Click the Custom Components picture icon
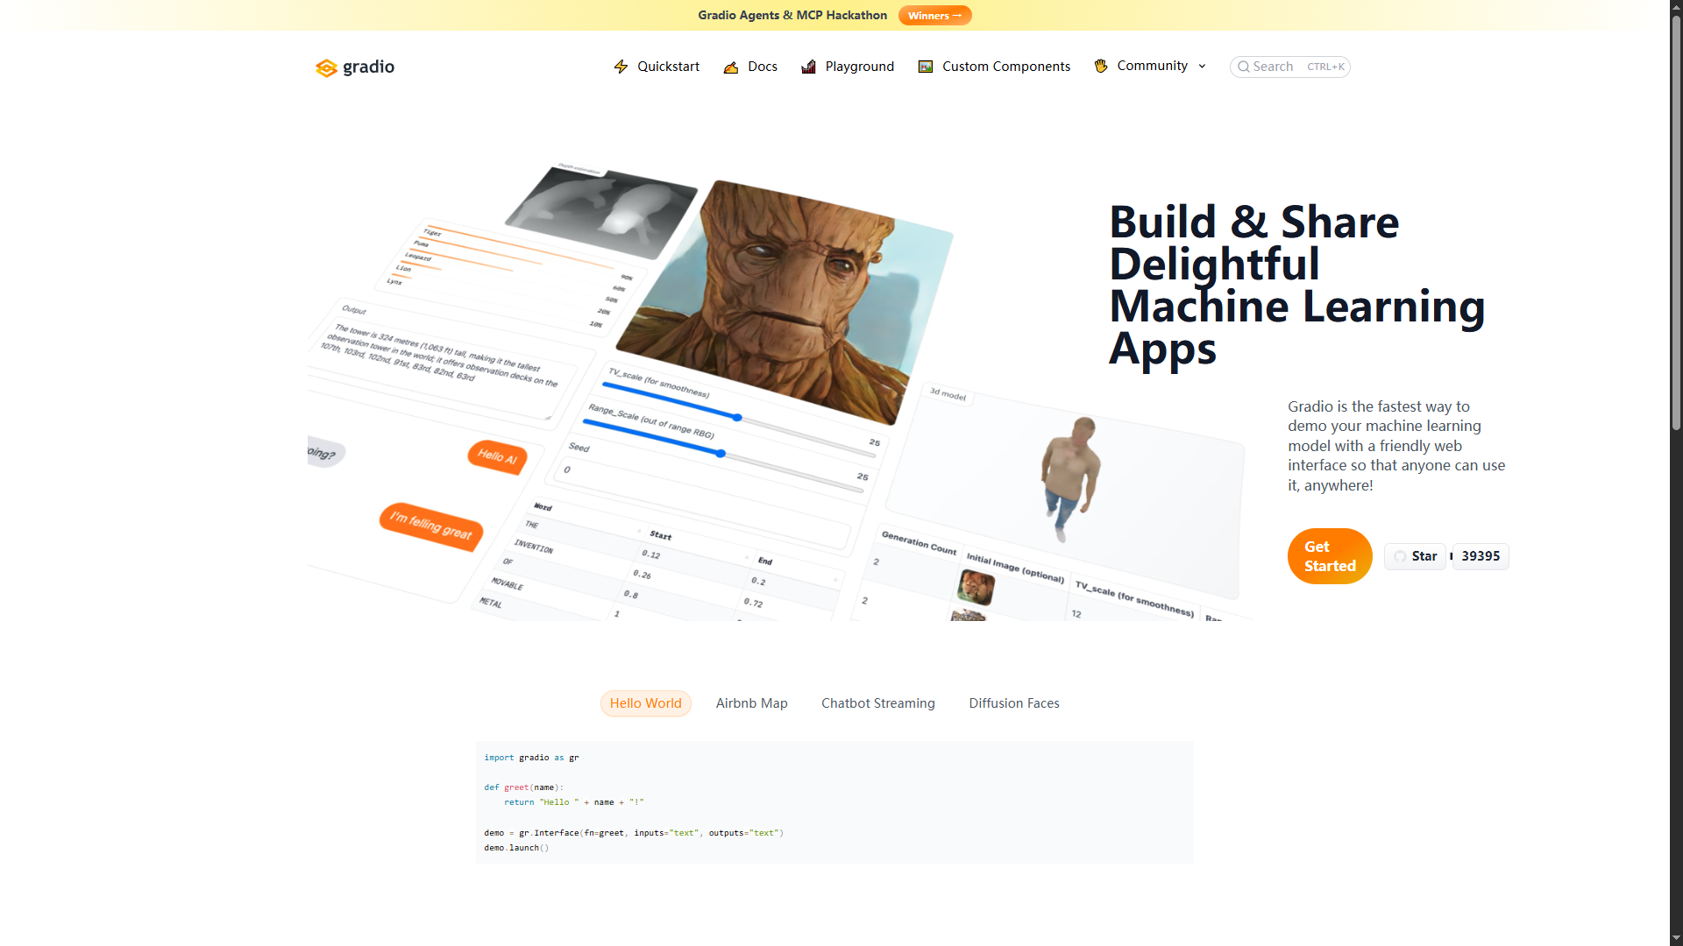The image size is (1683, 946). tap(926, 67)
